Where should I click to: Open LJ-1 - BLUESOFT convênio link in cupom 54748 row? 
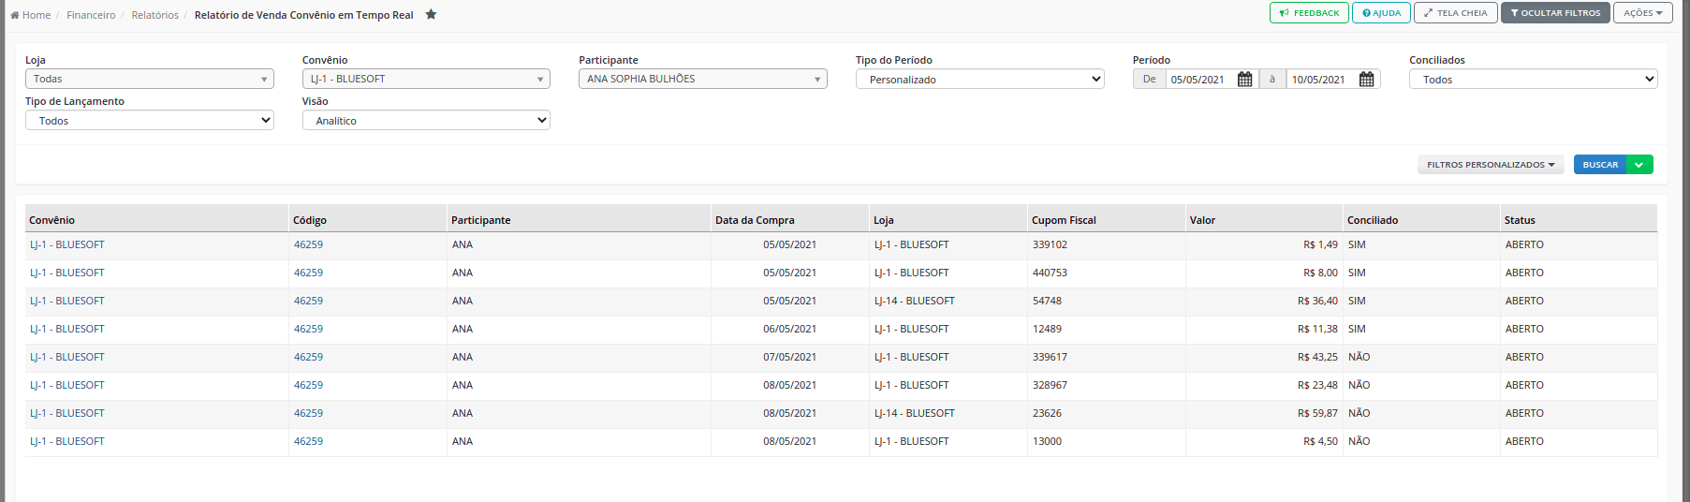pos(67,301)
